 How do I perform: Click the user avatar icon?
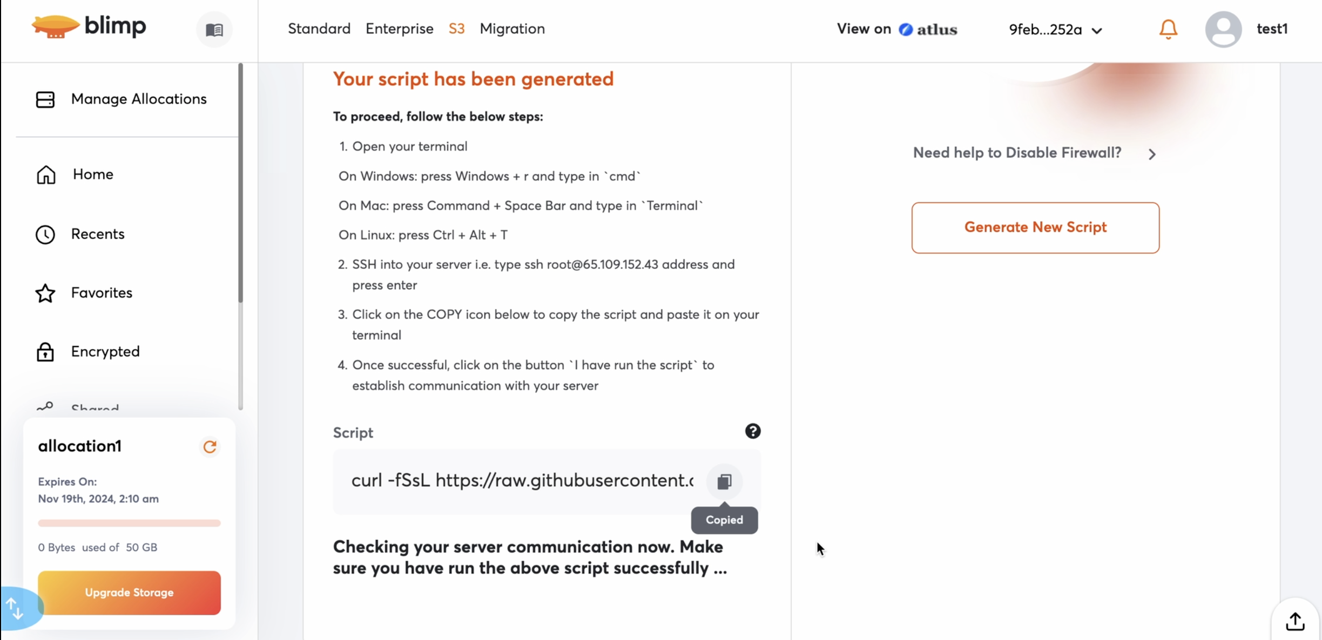point(1223,29)
